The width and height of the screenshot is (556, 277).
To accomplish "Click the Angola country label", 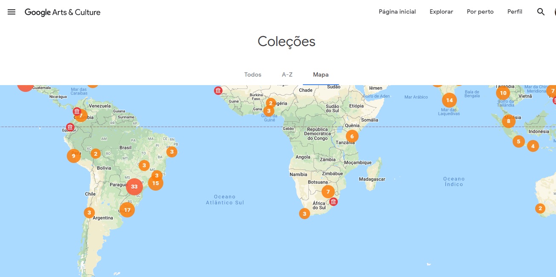I will [x=303, y=157].
